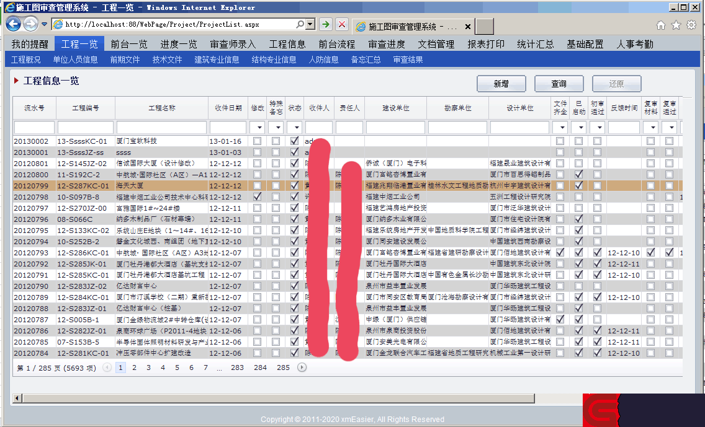Click 反馈时间 12-12-11 for row 20120792
Viewport: 705px width, 427px height.
point(624,263)
